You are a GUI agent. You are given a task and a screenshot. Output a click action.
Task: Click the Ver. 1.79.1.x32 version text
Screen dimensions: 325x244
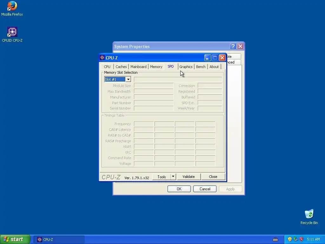137,178
